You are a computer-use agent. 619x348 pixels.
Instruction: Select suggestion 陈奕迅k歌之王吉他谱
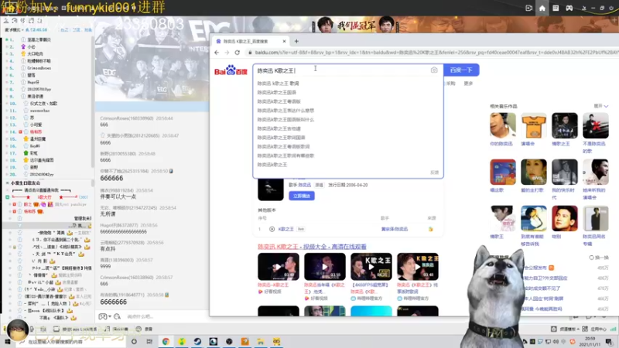pyautogui.click(x=279, y=128)
